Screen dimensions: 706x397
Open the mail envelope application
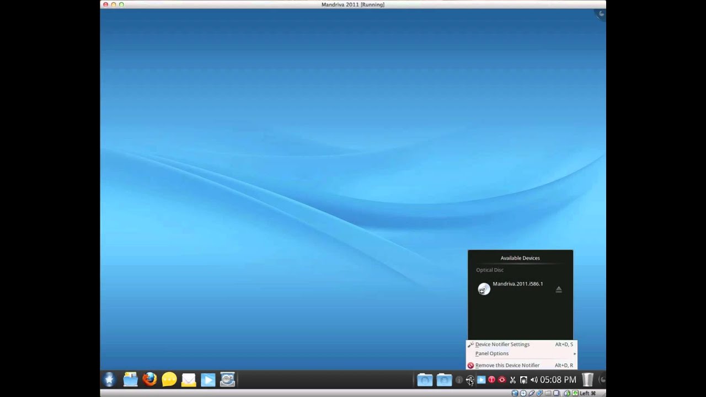point(189,379)
